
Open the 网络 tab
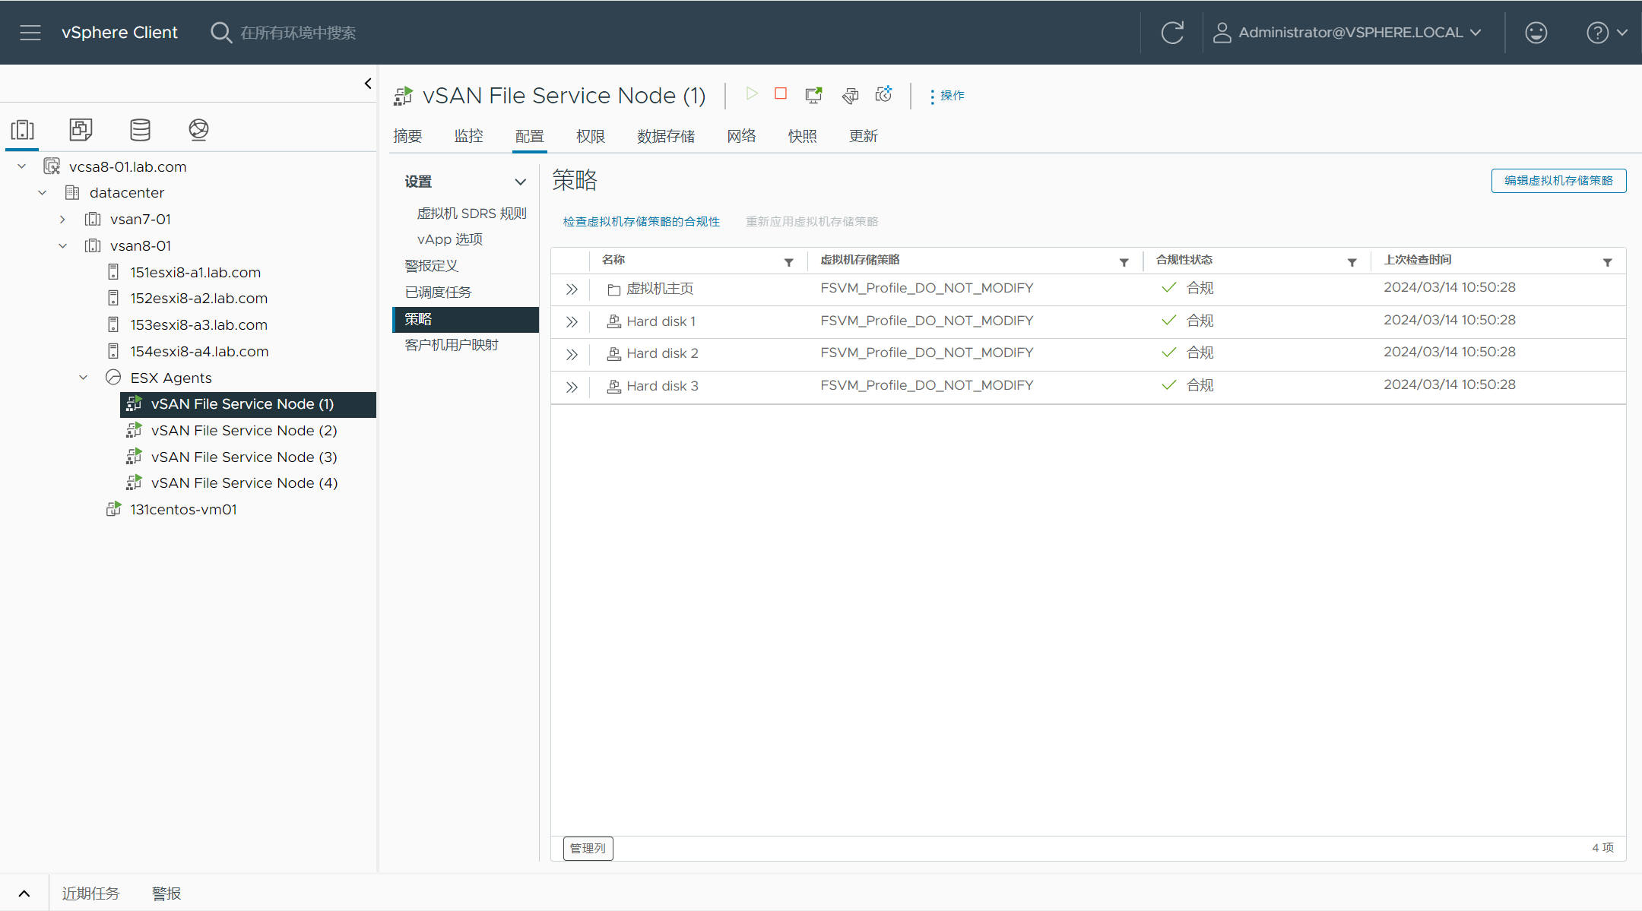click(741, 136)
